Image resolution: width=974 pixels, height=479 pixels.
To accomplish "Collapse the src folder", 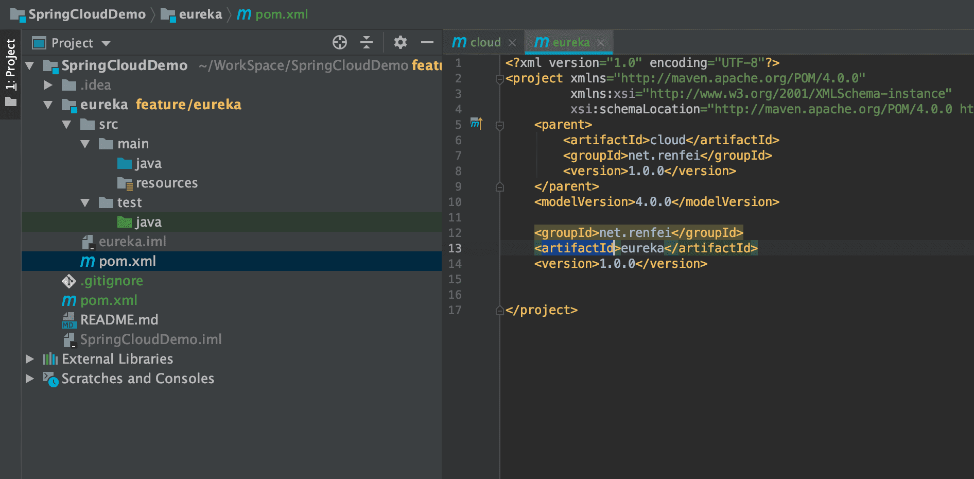I will [67, 124].
